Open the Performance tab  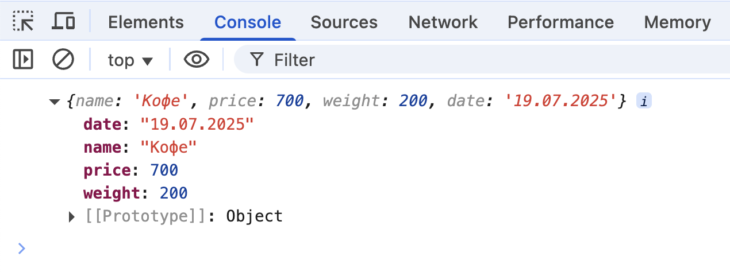click(560, 22)
